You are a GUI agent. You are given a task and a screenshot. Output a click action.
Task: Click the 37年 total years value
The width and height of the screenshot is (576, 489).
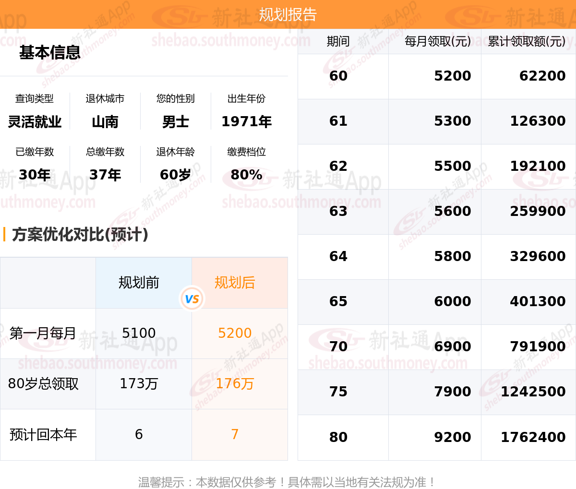(x=105, y=175)
